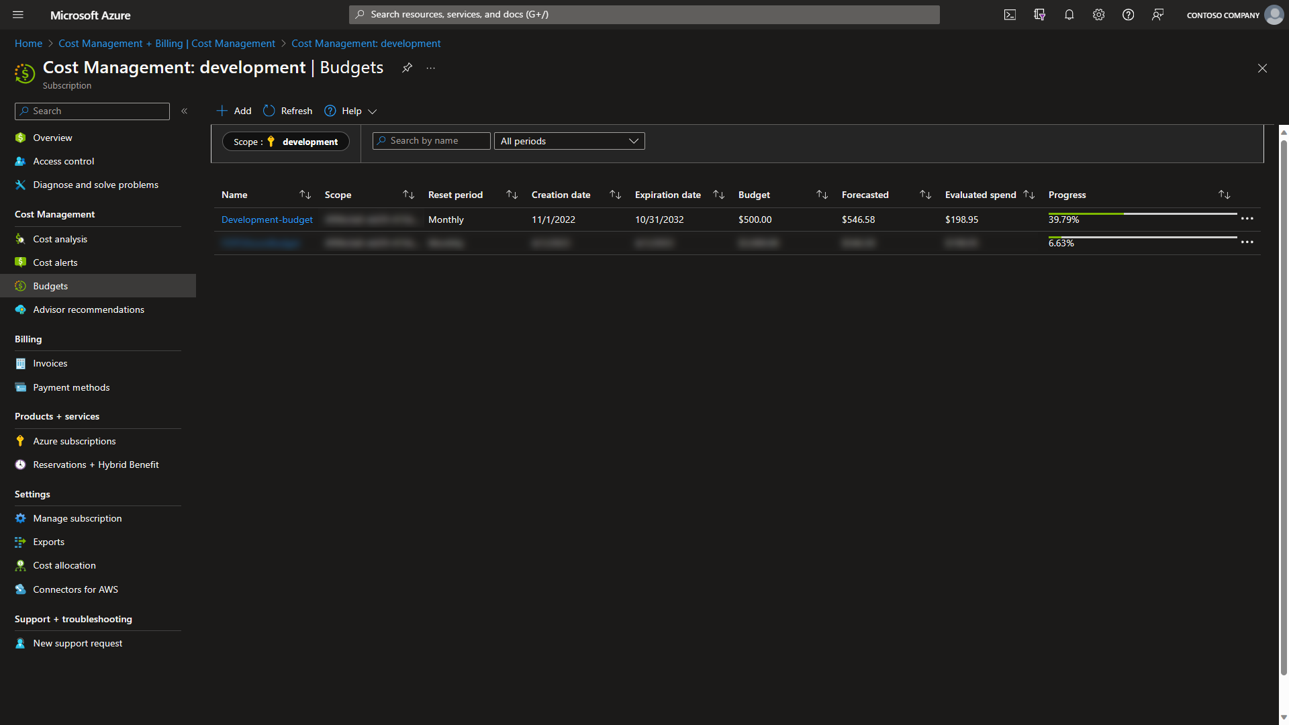
Task: Open Cost allocation
Action: 64,565
